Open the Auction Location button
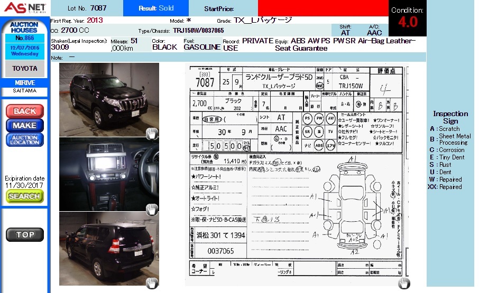Image resolution: width=479 pixels, height=293 pixels. click(24, 140)
